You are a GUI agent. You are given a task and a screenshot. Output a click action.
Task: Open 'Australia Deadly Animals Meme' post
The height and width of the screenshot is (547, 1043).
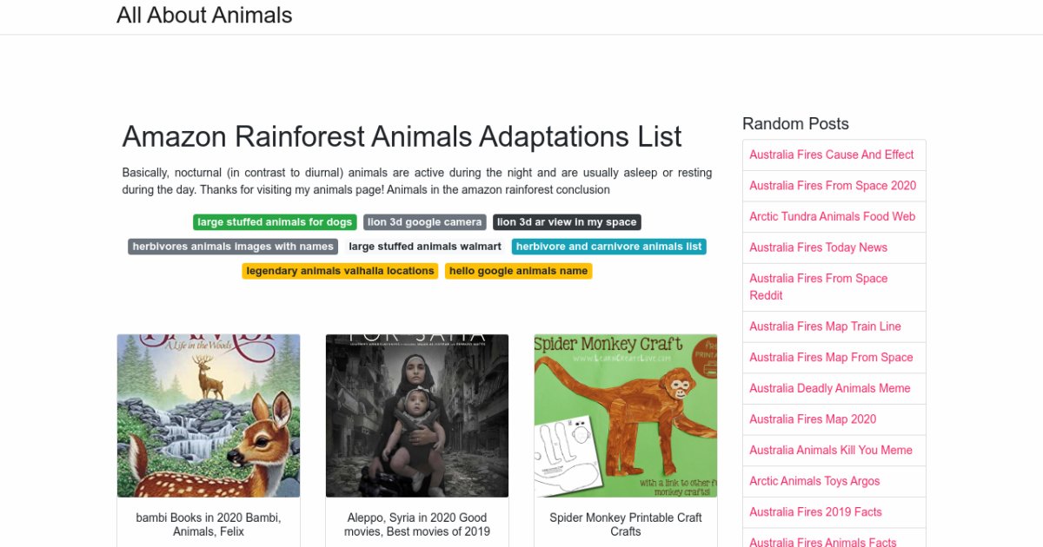pos(829,388)
